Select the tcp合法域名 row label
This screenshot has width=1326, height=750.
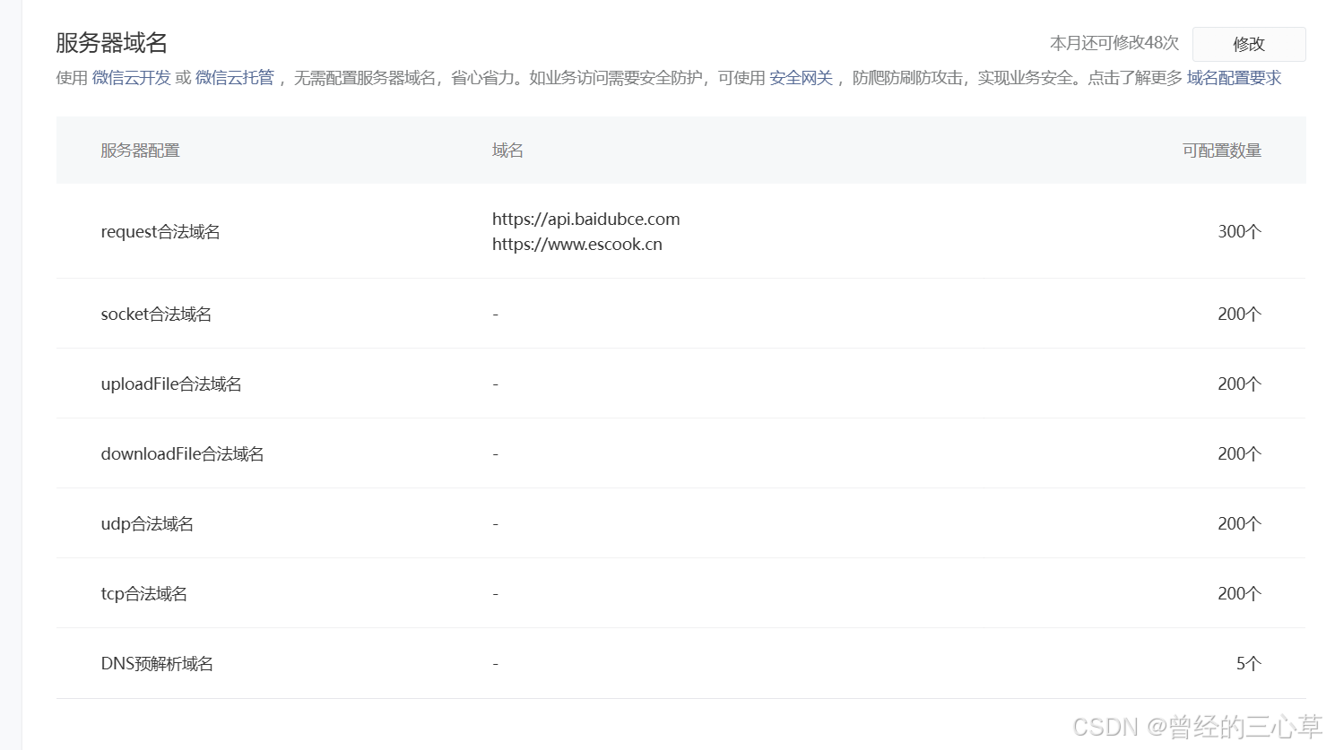(x=143, y=594)
